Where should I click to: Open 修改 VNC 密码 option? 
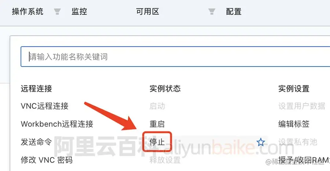coord(47,160)
